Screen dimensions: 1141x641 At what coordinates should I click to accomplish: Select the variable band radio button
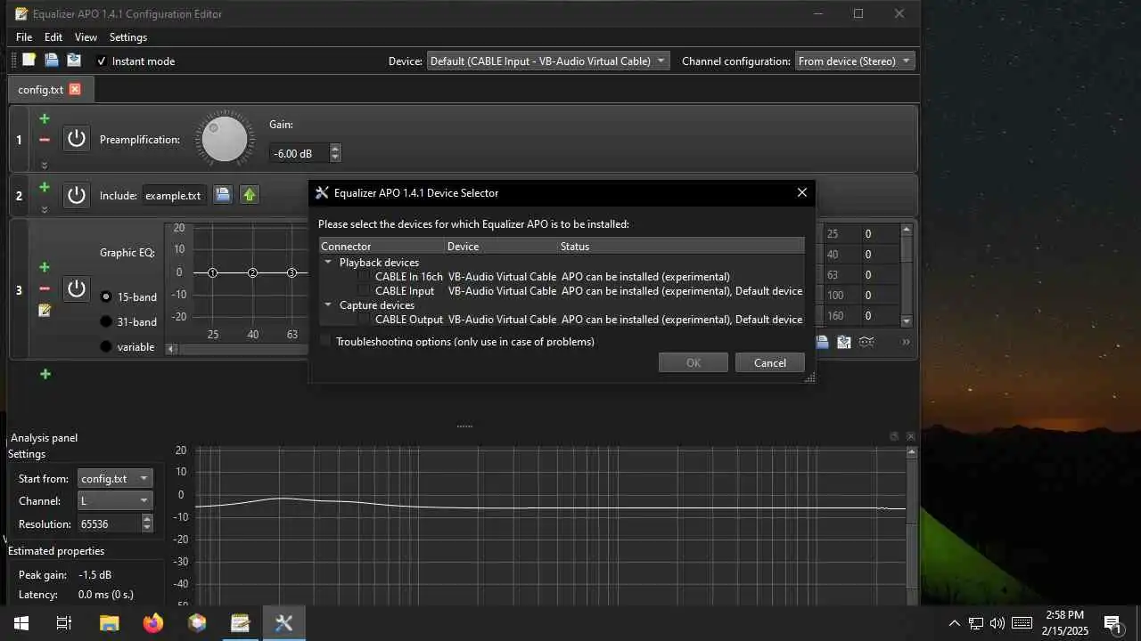[x=106, y=346]
